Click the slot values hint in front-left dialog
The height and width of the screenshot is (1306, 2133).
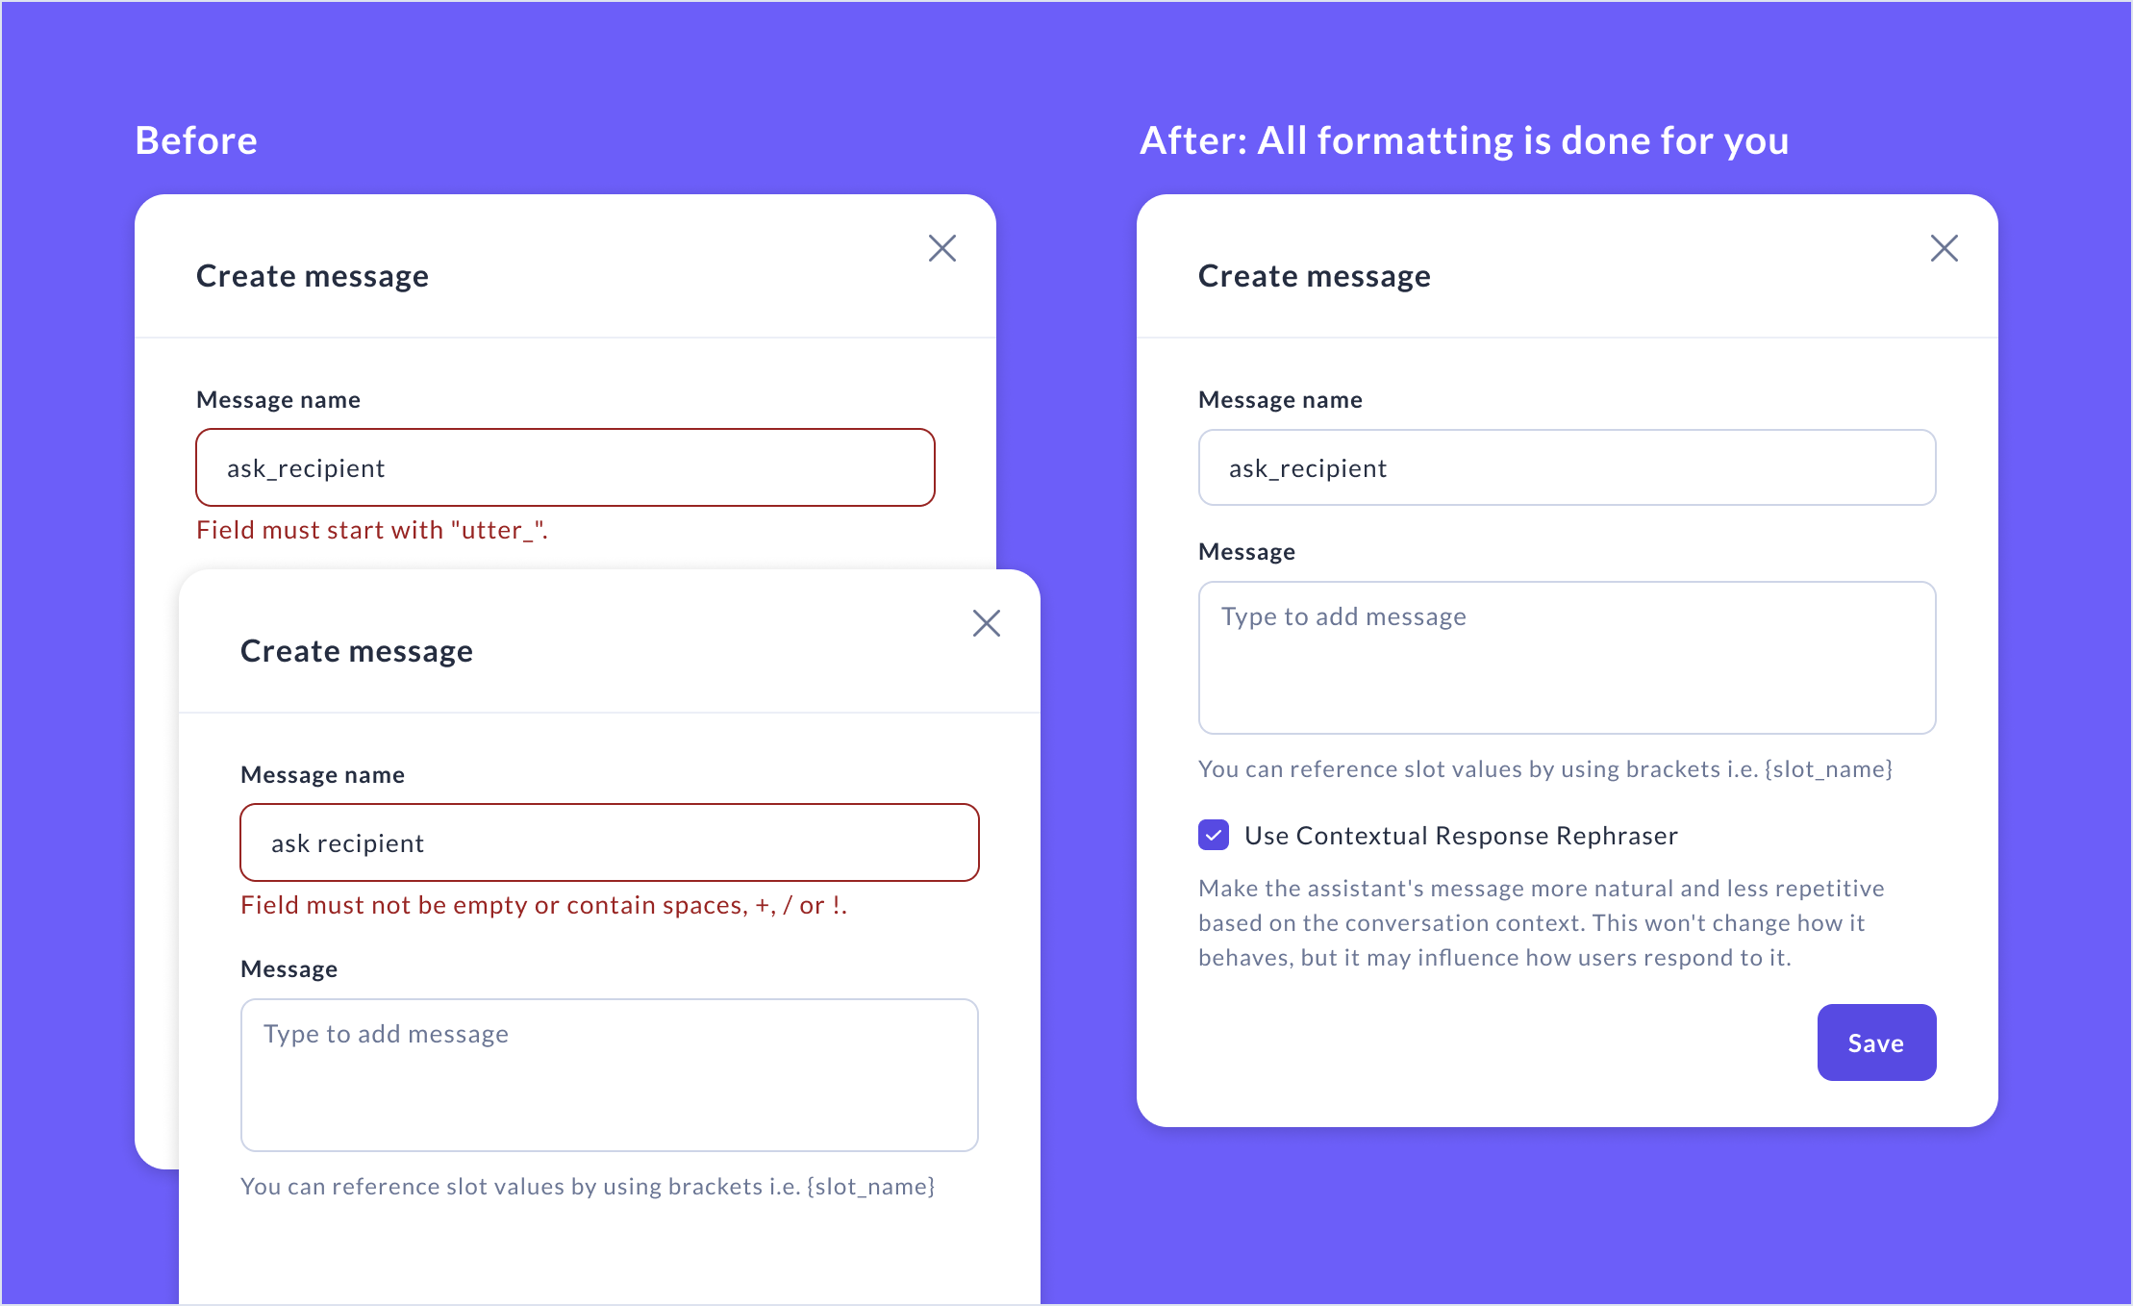point(587,1187)
